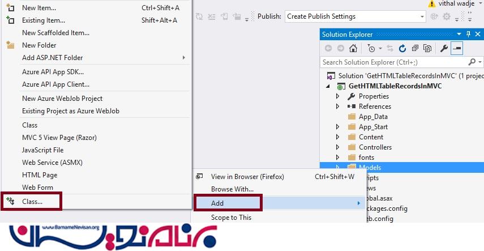Click the Properties wrench icon in the tree
This screenshot has height=251, width=484.
pos(352,96)
